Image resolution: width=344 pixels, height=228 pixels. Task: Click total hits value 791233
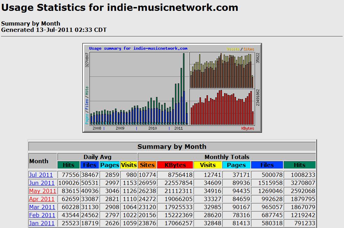pyautogui.click(x=304, y=223)
